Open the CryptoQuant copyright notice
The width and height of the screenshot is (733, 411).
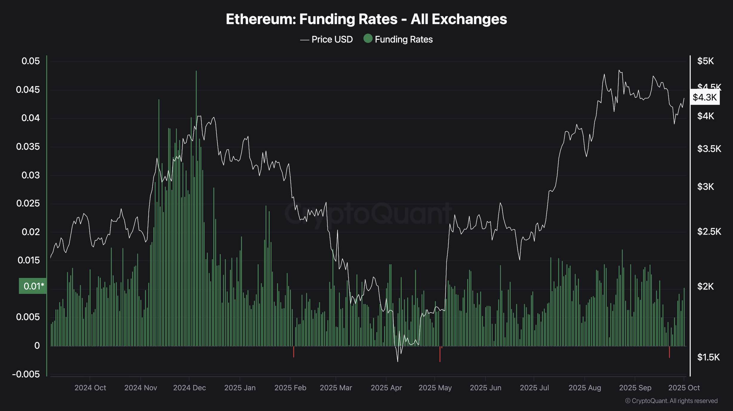671,401
